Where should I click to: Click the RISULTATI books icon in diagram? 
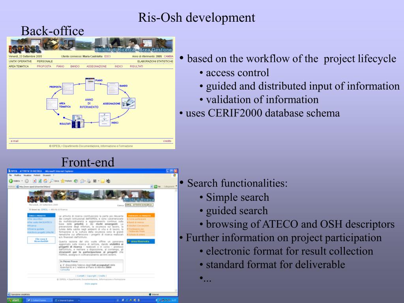click(x=78, y=122)
